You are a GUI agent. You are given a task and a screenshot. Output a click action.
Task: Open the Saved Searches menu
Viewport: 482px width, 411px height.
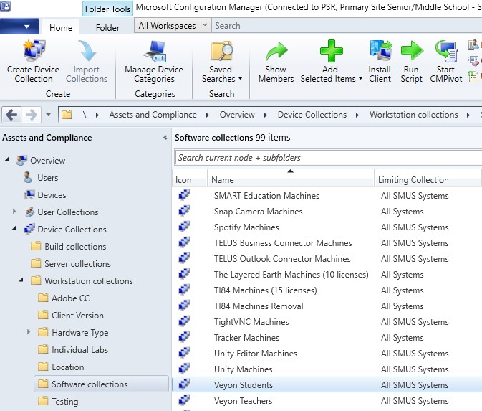tap(221, 62)
